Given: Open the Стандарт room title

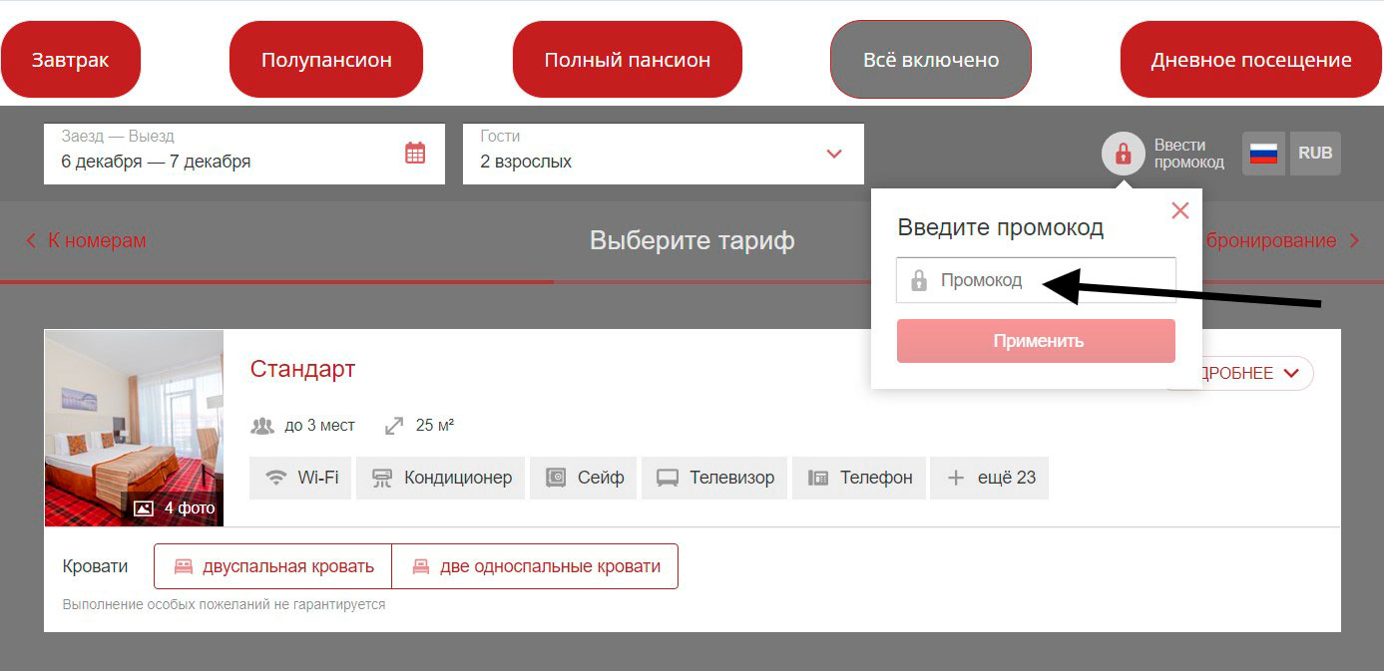Looking at the screenshot, I should click(302, 369).
